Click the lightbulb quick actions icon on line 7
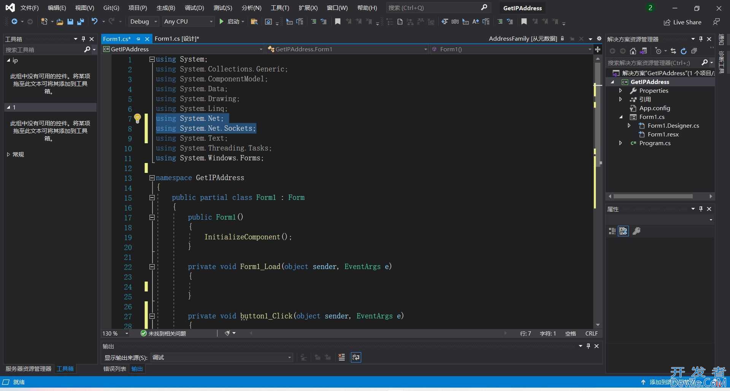 point(138,118)
